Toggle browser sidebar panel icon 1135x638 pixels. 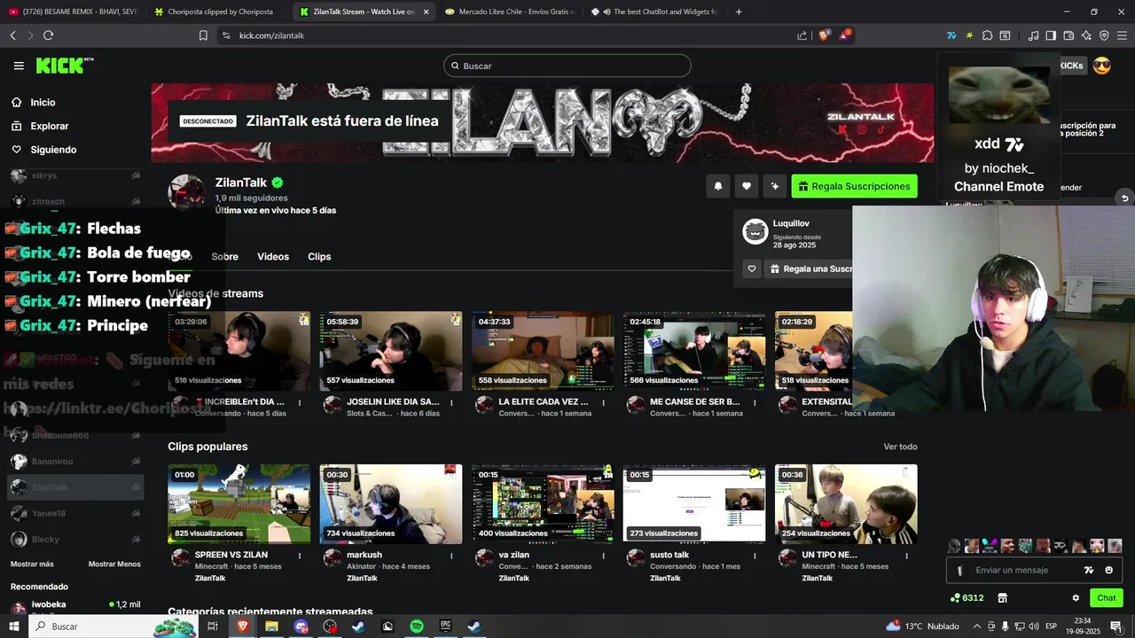coord(1051,35)
